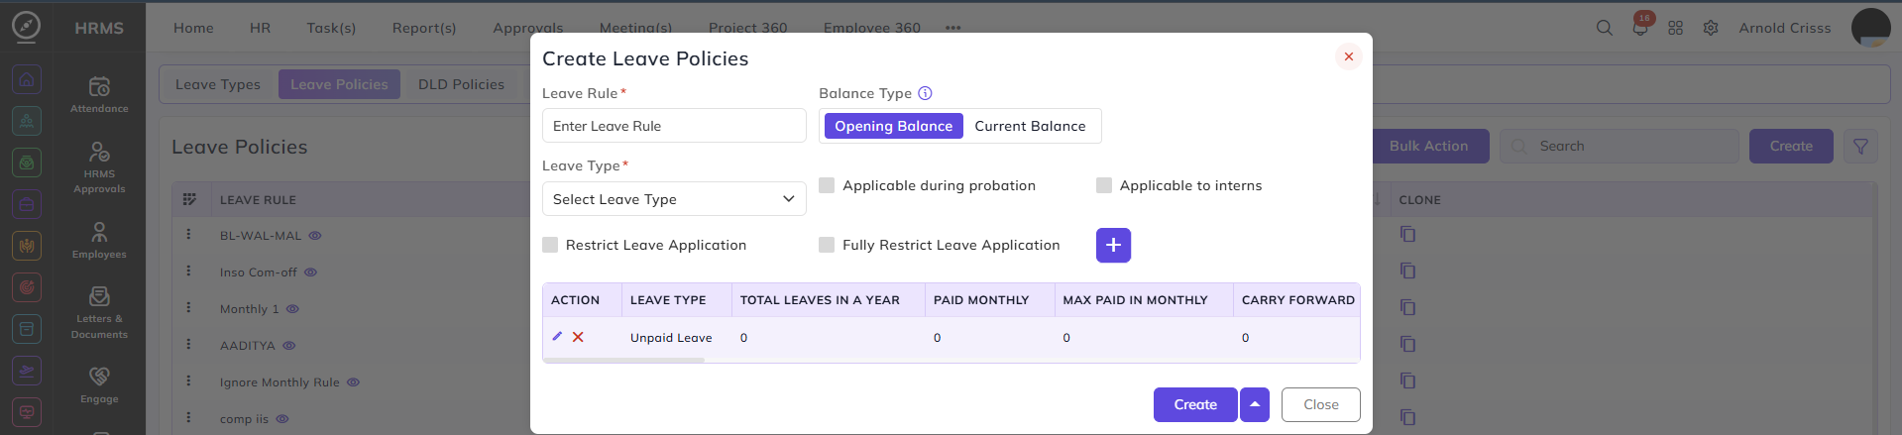This screenshot has height=435, width=1902.
Task: Switch to the DLD Policies tab
Action: [x=461, y=84]
